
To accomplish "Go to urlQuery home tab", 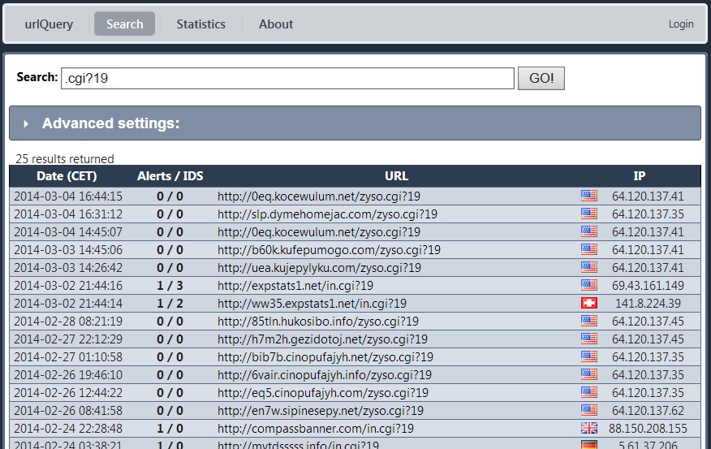I will point(49,24).
